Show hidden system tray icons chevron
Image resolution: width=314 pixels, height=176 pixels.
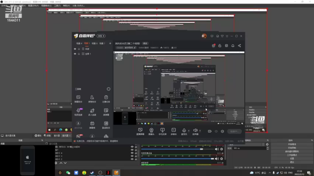click(270, 172)
